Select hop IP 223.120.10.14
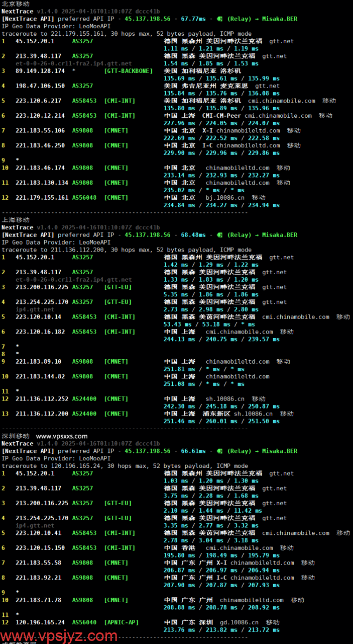 coord(38,317)
